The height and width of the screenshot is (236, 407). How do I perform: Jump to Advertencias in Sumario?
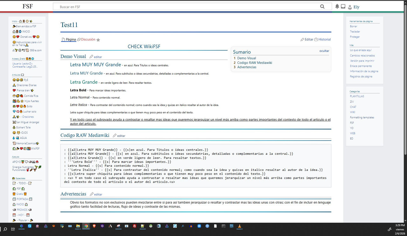coord(247,67)
